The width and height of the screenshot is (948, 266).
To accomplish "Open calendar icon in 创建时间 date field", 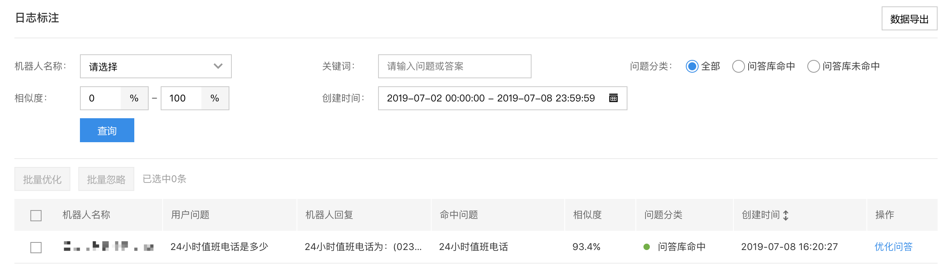I will click(613, 98).
